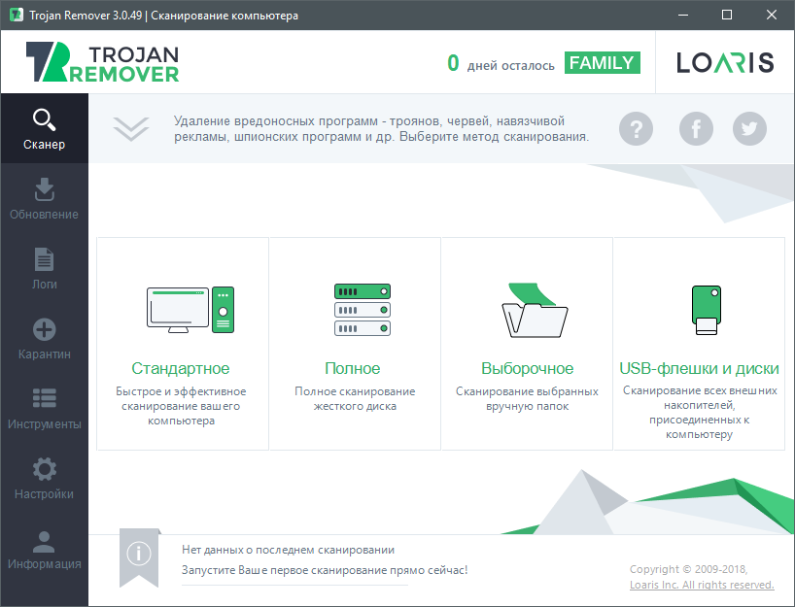Start the Стандартное scan tile

pos(183,344)
